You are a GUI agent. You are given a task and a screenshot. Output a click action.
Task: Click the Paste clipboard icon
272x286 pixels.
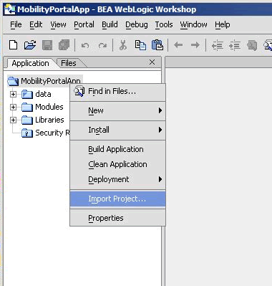[157, 45]
